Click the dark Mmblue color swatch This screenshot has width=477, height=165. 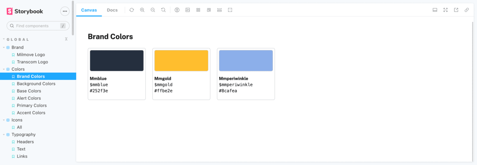click(117, 61)
